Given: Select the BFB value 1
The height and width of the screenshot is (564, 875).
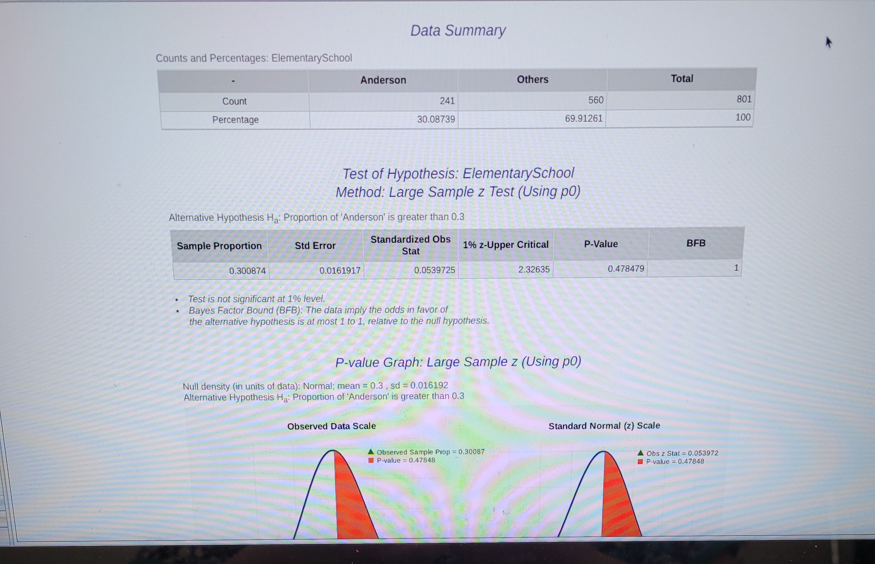Looking at the screenshot, I should [736, 268].
